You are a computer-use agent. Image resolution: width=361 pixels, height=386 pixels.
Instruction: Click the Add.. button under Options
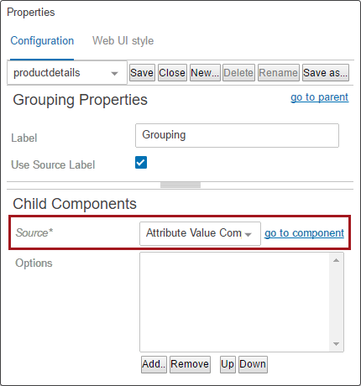click(x=154, y=364)
